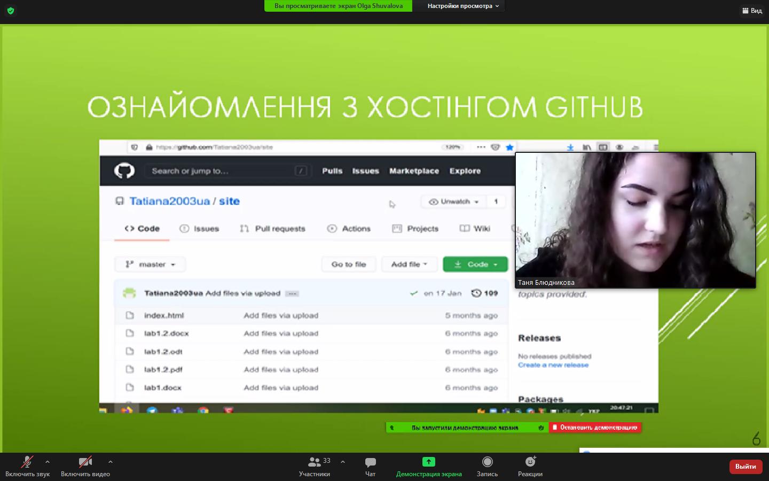This screenshot has height=481, width=769.
Task: Open Marketplace in the GitHub header
Action: click(x=414, y=171)
